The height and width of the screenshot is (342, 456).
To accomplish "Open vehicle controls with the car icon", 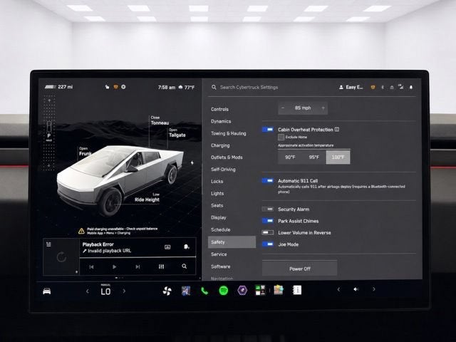I will pos(47,291).
